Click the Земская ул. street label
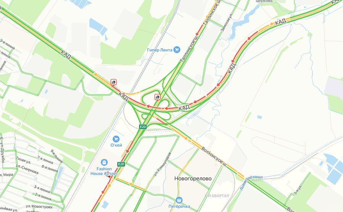Viewport: 343px width, 212px height. point(226,23)
